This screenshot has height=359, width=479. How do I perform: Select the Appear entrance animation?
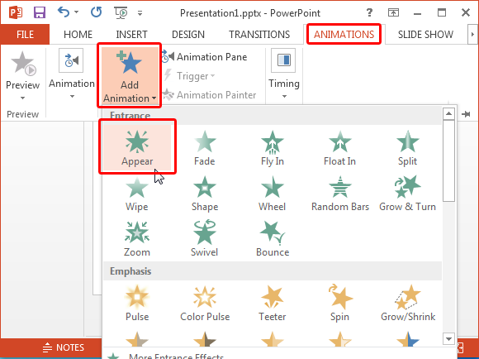pos(137,147)
